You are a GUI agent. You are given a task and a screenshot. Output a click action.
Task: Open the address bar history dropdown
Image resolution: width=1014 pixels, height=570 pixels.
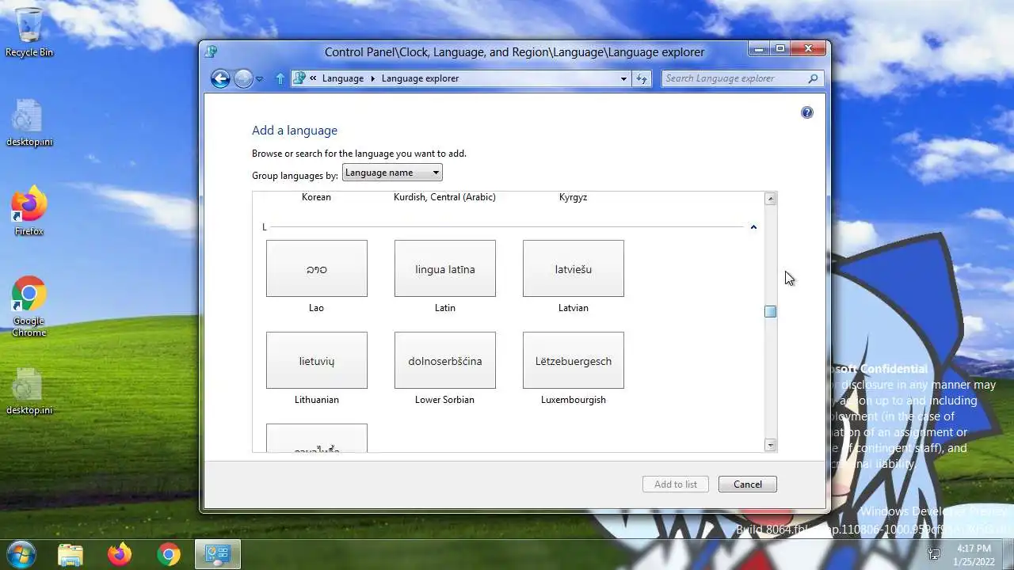[624, 78]
